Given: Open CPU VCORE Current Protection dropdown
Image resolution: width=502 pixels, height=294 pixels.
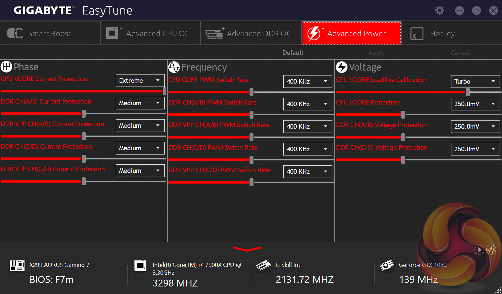Looking at the screenshot, I should click(x=140, y=80).
